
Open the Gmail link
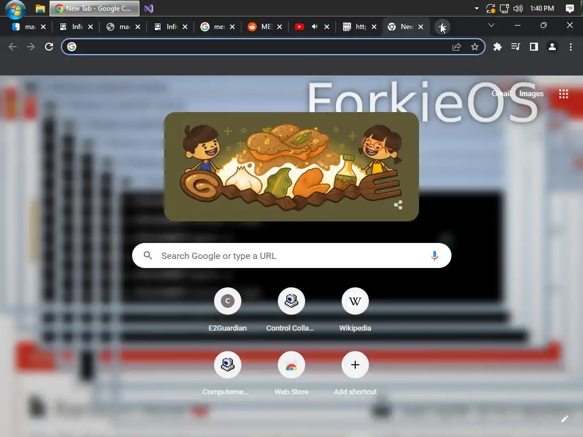501,94
